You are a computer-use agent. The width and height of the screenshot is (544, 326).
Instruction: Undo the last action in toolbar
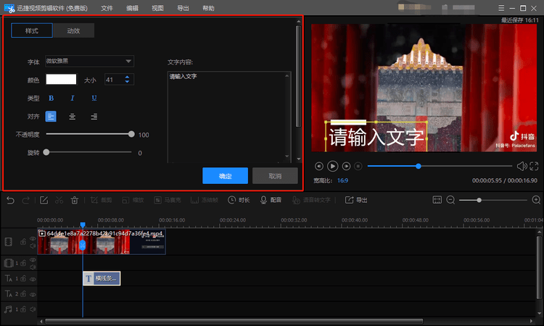(10, 200)
